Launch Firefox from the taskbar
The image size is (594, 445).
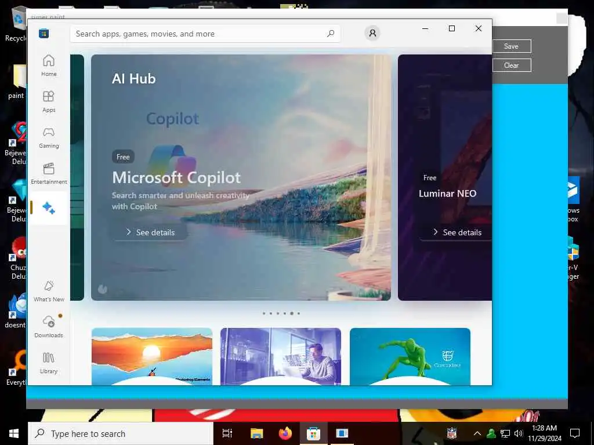pos(285,433)
